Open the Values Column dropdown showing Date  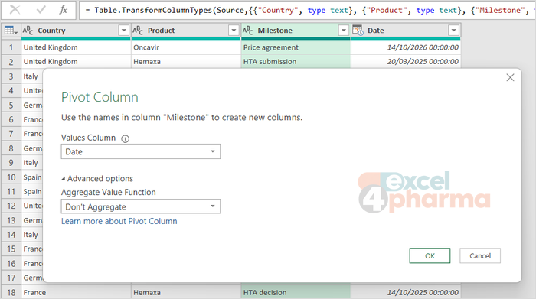point(140,151)
